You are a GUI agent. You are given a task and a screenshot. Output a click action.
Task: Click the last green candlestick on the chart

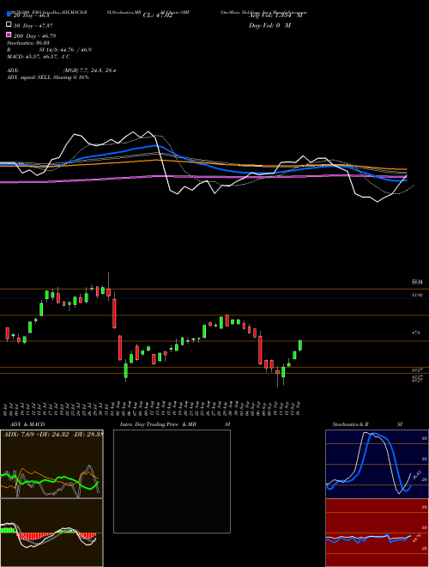coord(300,345)
